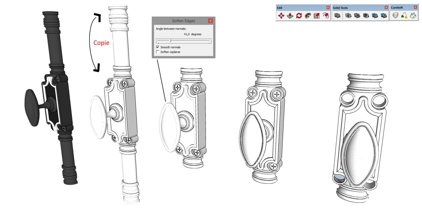
Task: Select the Push/Pull tool
Action: (x=290, y=16)
